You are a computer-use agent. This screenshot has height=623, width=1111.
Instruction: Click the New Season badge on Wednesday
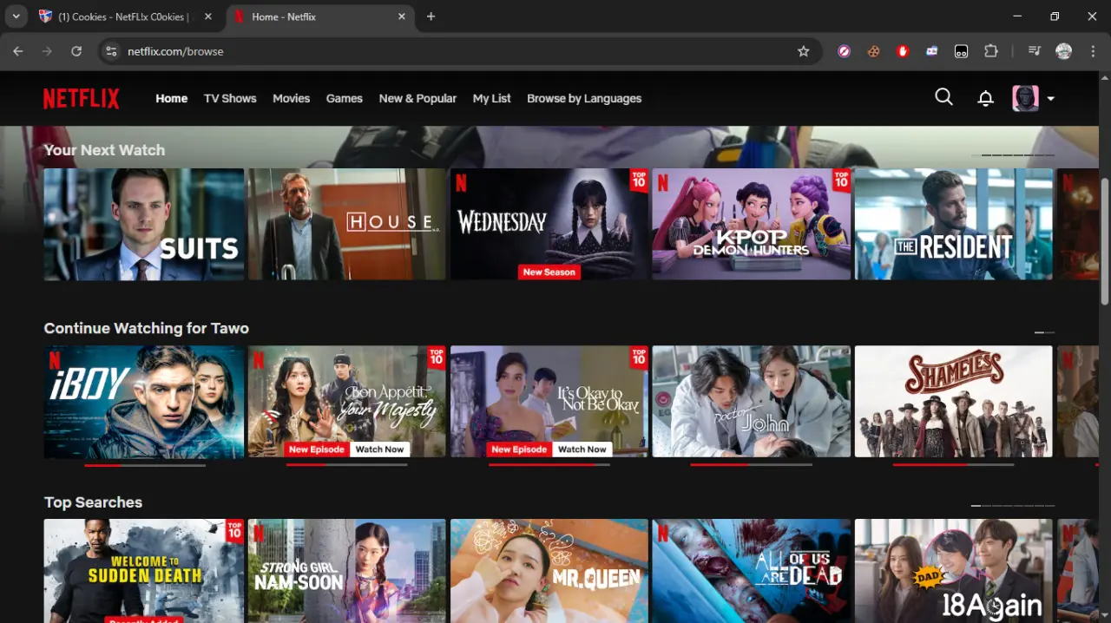pos(549,272)
